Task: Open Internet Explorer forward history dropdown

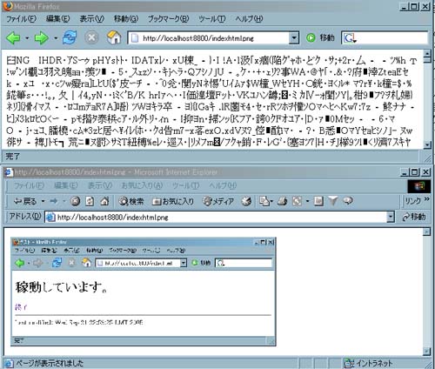Action: pyautogui.click(x=64, y=201)
